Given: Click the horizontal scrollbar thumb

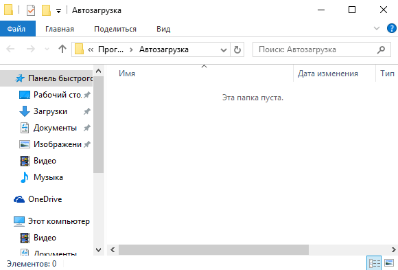Looking at the screenshot, I should [x=213, y=250].
